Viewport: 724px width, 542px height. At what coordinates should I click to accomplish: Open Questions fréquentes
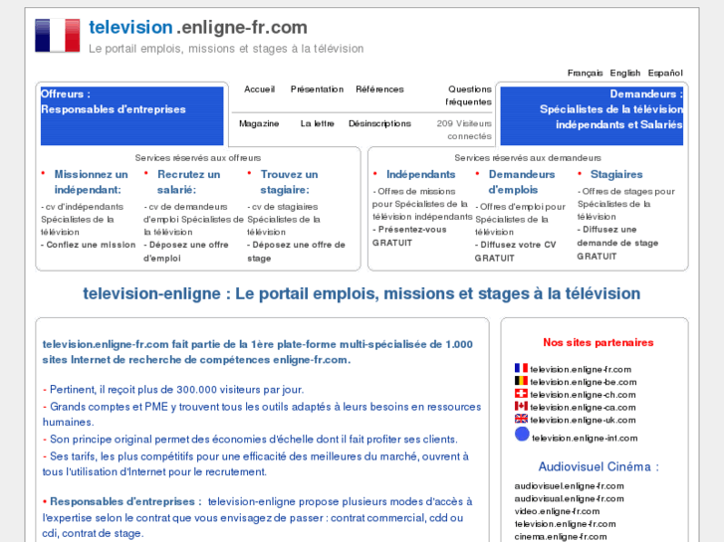pos(469,95)
